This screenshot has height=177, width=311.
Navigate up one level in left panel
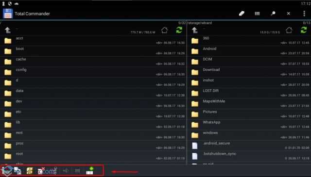8,30
